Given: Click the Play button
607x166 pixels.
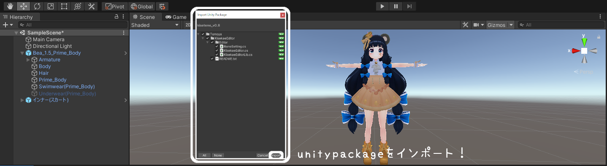Looking at the screenshot, I should click(x=382, y=6).
